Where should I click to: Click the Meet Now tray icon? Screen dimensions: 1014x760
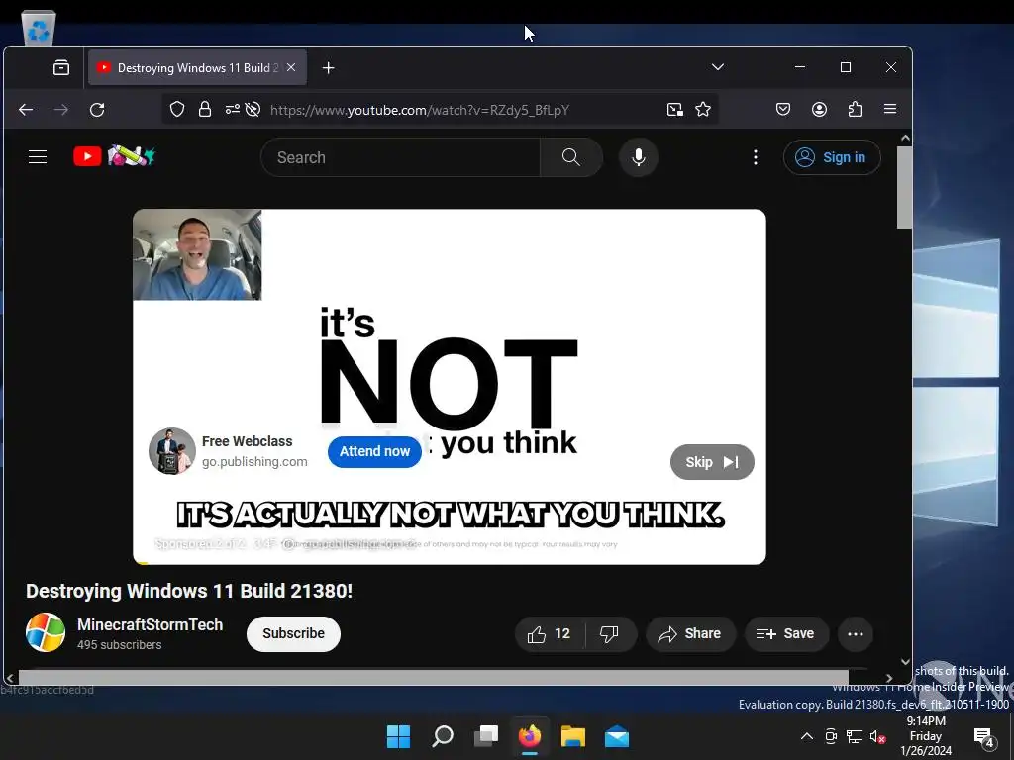pos(831,736)
